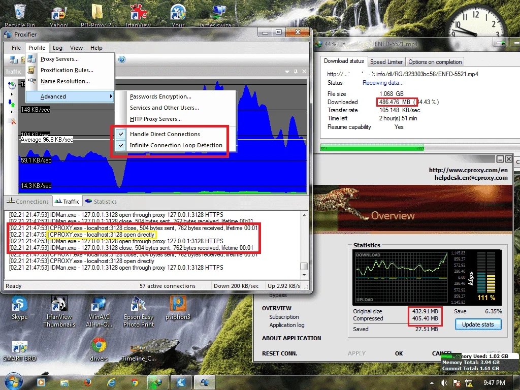Select the WinAVI All-in-O... desktop shortcut
Viewport: 520px width, 390px height.
coord(99,311)
